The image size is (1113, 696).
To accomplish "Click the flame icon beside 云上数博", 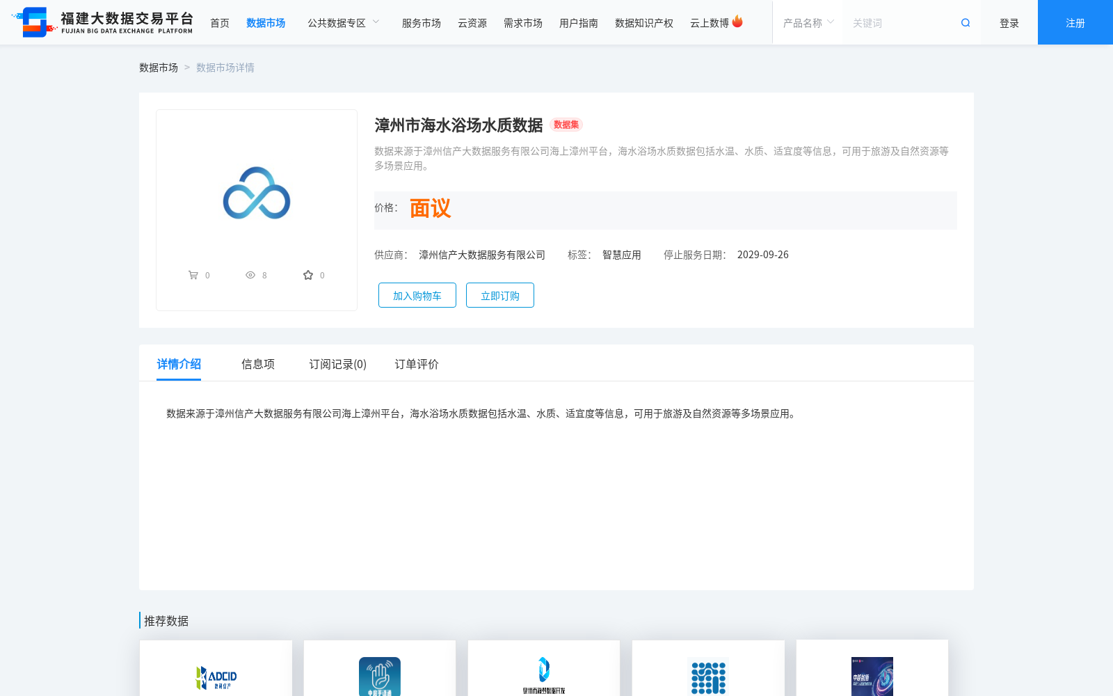I will (737, 22).
